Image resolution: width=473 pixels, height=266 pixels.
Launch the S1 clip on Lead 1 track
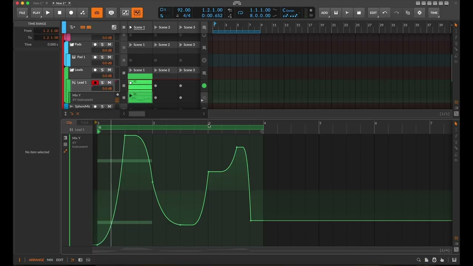(x=130, y=83)
